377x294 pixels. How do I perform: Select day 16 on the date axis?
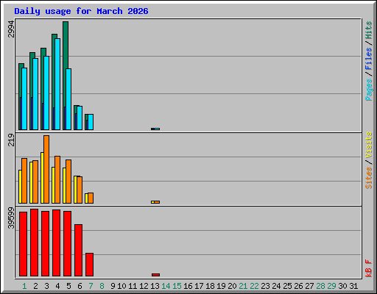[x=188, y=286]
